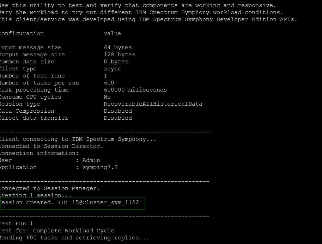Click the 'RecoverableAllHistoricalData' session type value
This screenshot has height=244, width=322.
(x=153, y=104)
